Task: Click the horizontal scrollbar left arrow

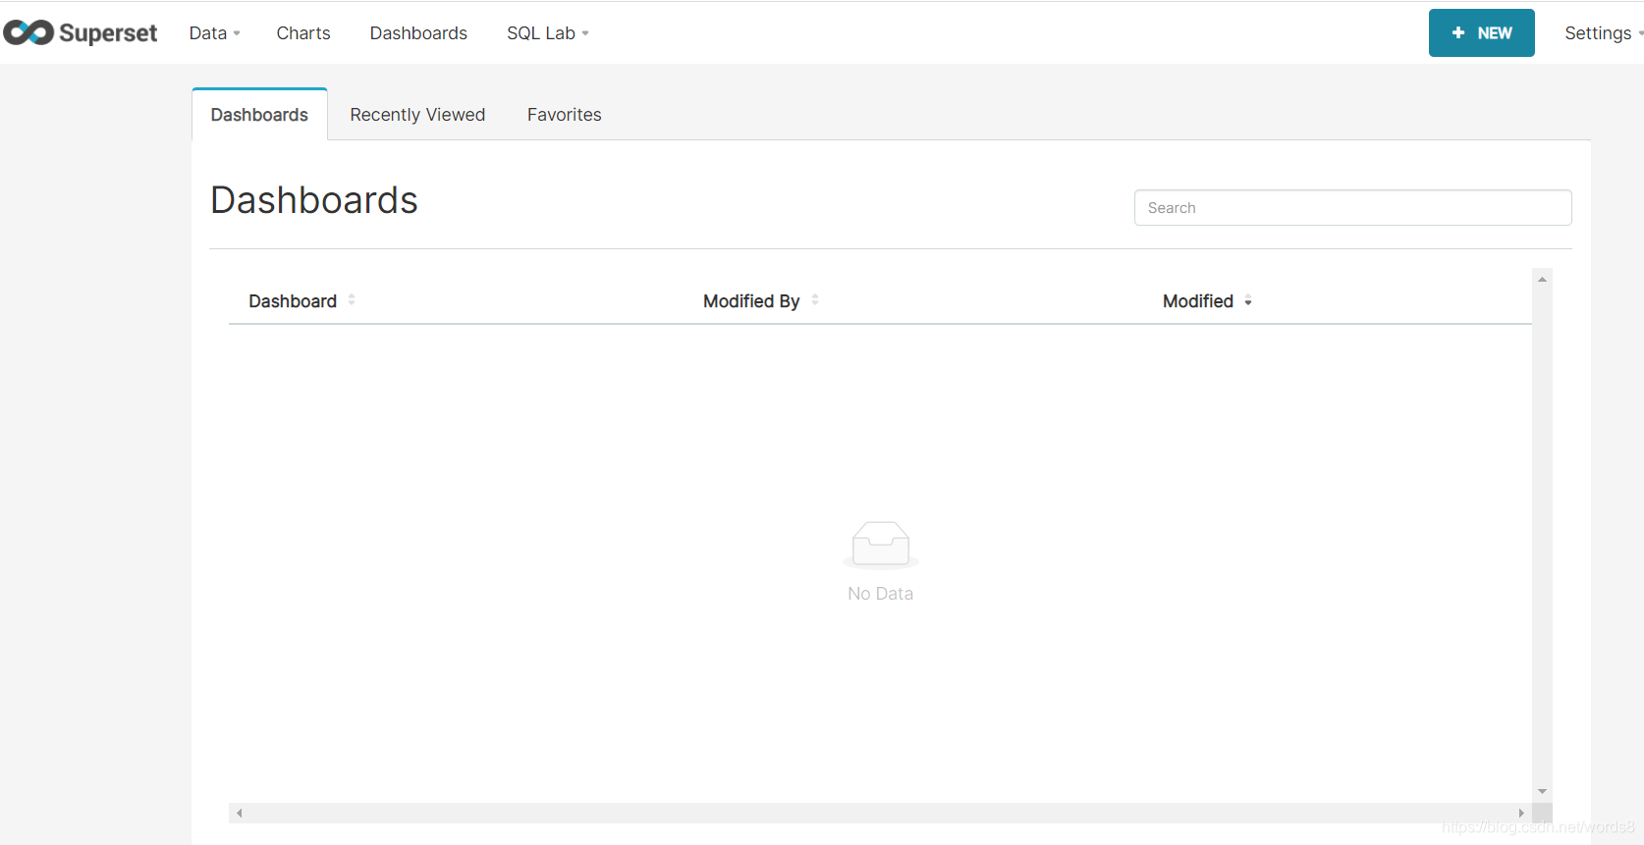Action: tap(240, 813)
